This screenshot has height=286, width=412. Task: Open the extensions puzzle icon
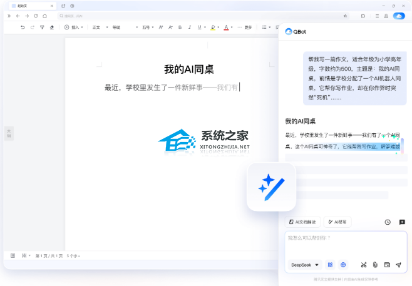pyautogui.click(x=363, y=16)
